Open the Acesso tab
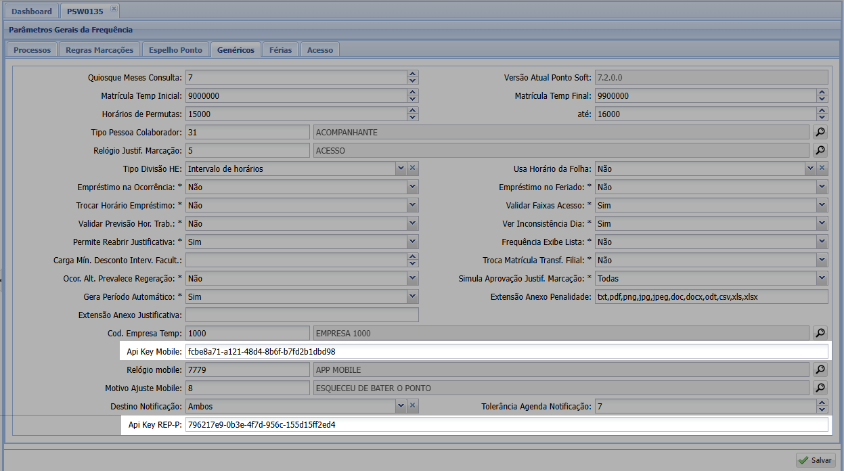This screenshot has width=844, height=471. point(320,50)
